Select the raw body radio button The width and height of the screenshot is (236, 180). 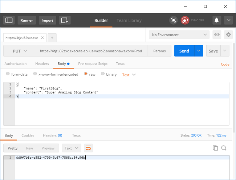click(86, 74)
